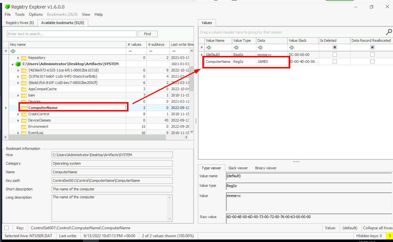Toggle Is Deleted checkbox for ComputerName row
This screenshot has width=393, height=242.
click(x=335, y=61)
